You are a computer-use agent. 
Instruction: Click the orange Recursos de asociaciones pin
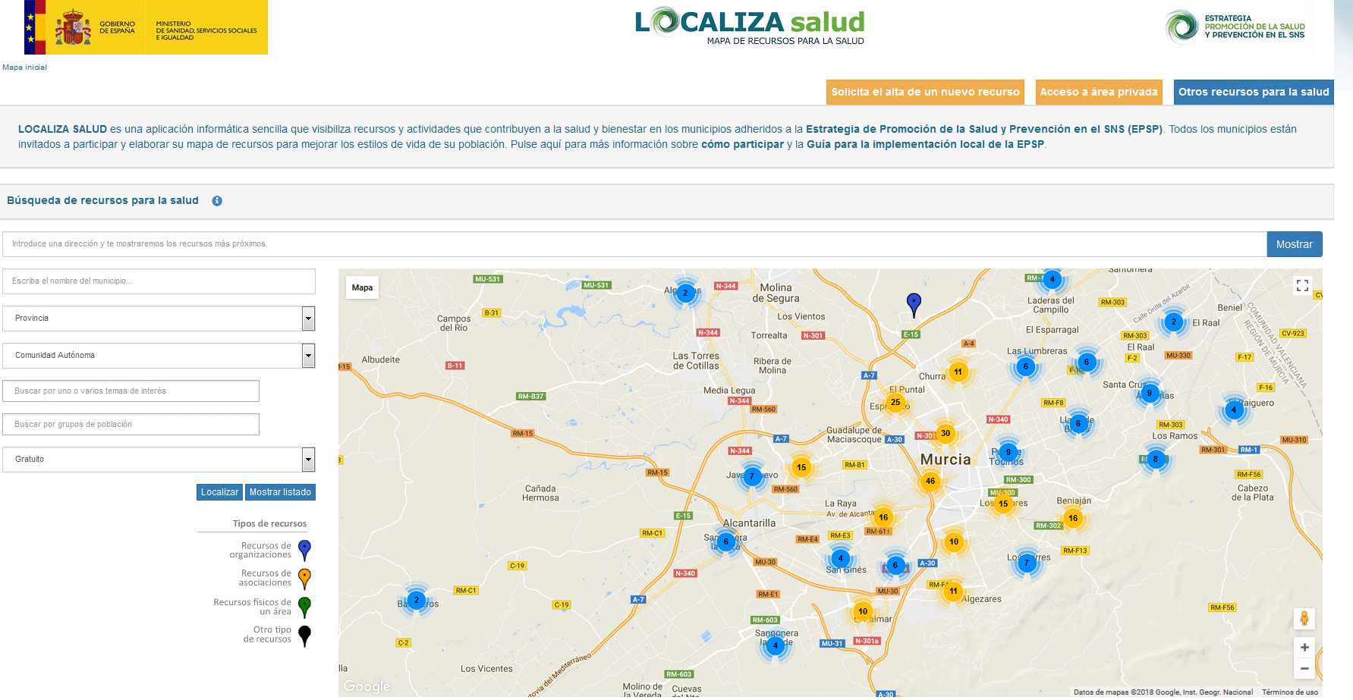click(x=304, y=579)
